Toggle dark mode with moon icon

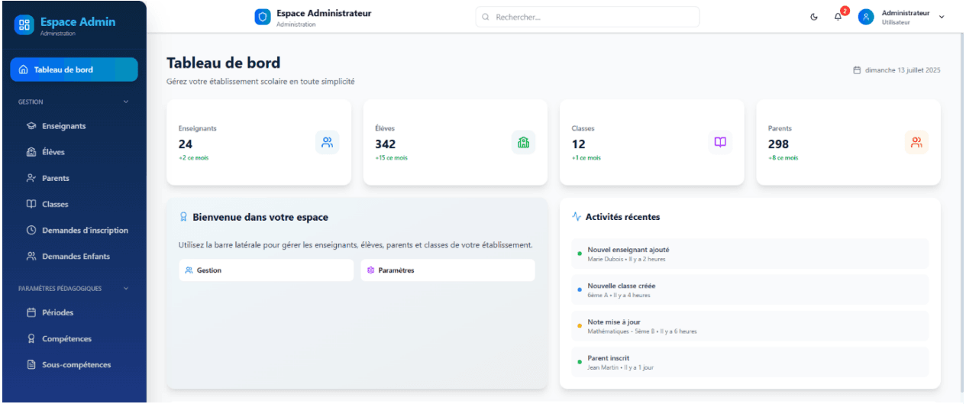[x=814, y=18]
